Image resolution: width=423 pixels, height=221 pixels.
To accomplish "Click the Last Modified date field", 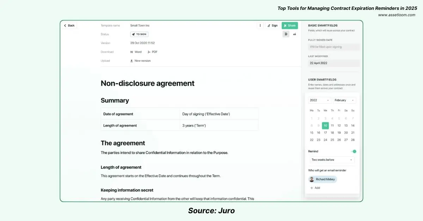I will [x=333, y=63].
